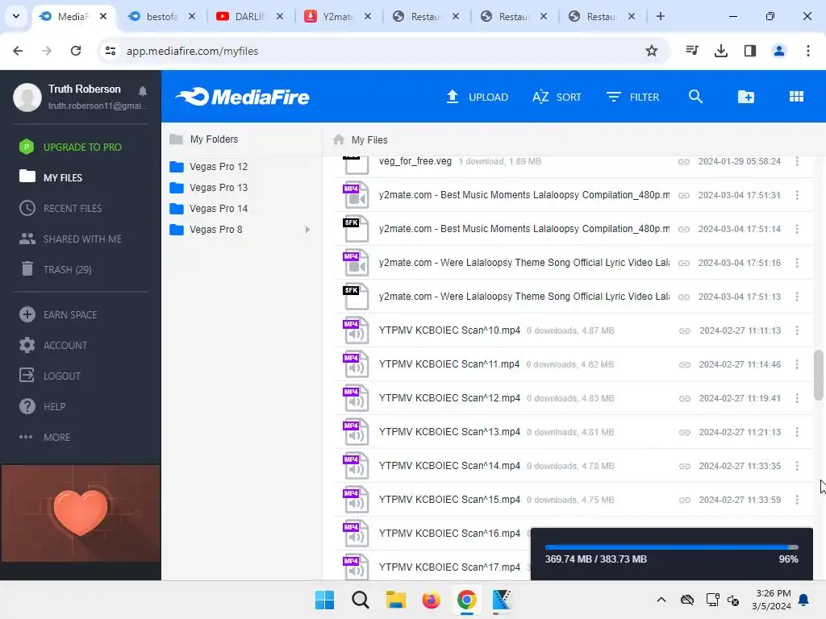Open the media control icon in Chrome toolbar
Screen dimensions: 826x619
[691, 51]
